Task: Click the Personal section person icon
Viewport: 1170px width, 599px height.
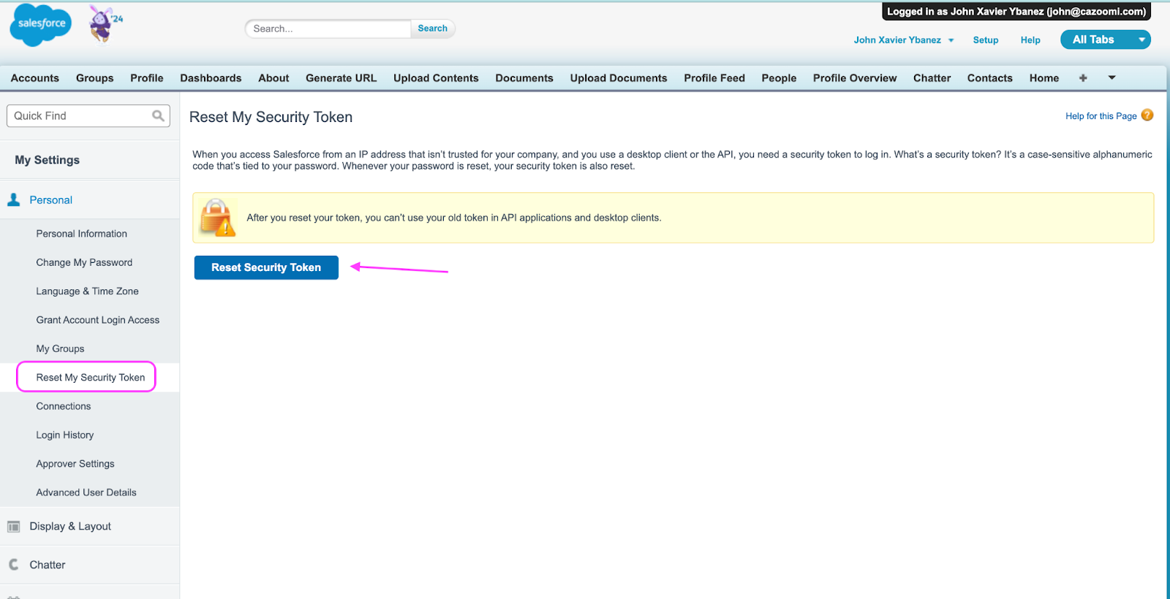Action: click(x=14, y=199)
